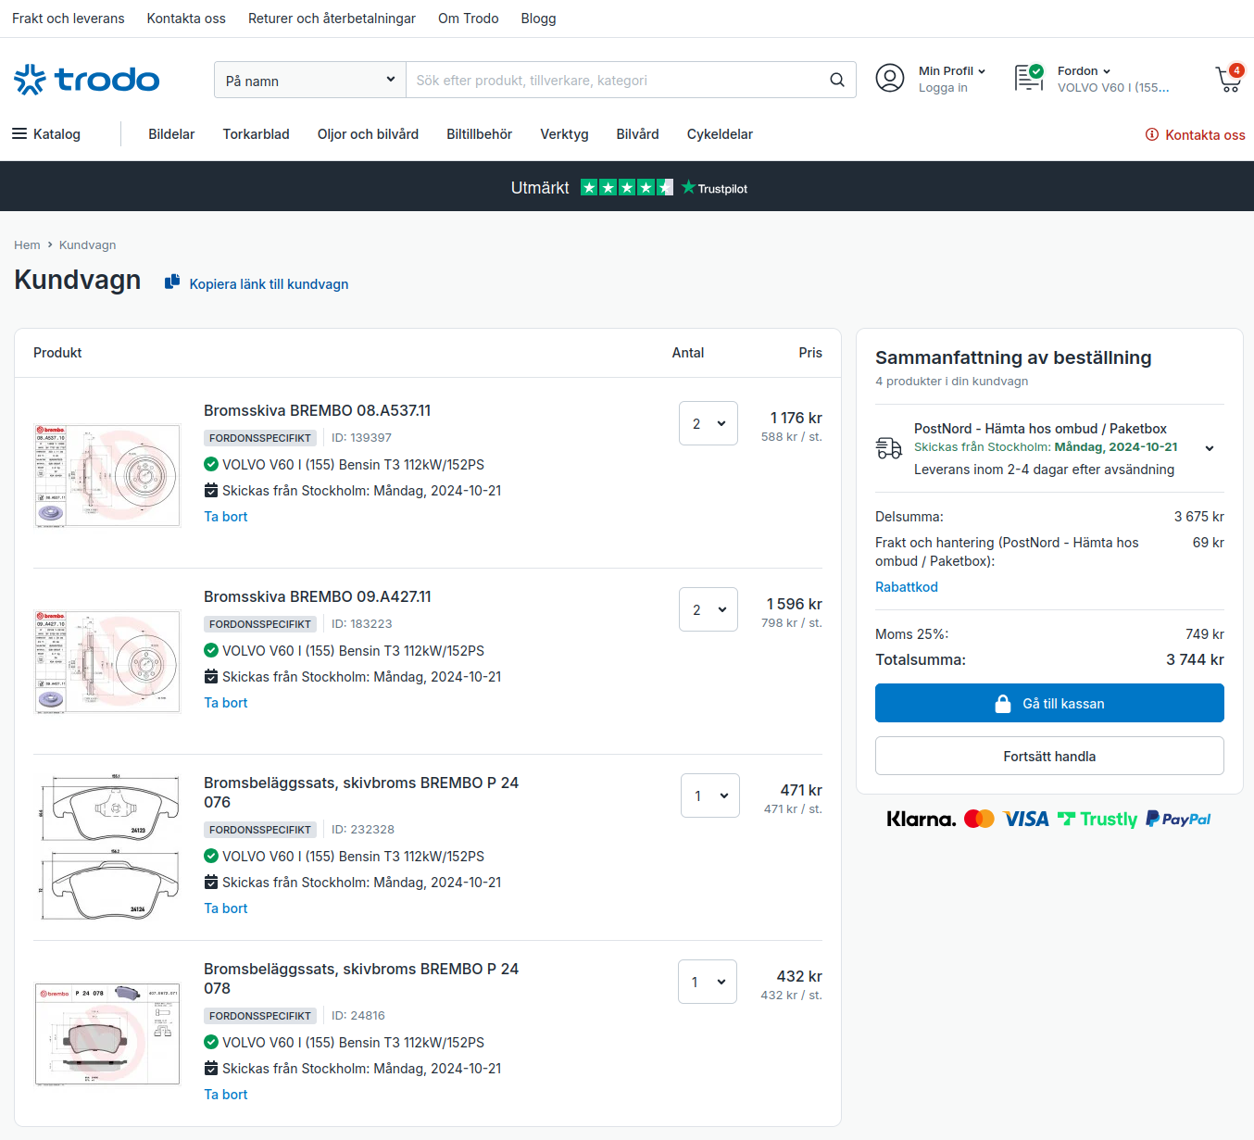1254x1140 pixels.
Task: Remove Bromsskiva BREMBO 09.A427.11 via Ta bort
Action: (x=226, y=703)
